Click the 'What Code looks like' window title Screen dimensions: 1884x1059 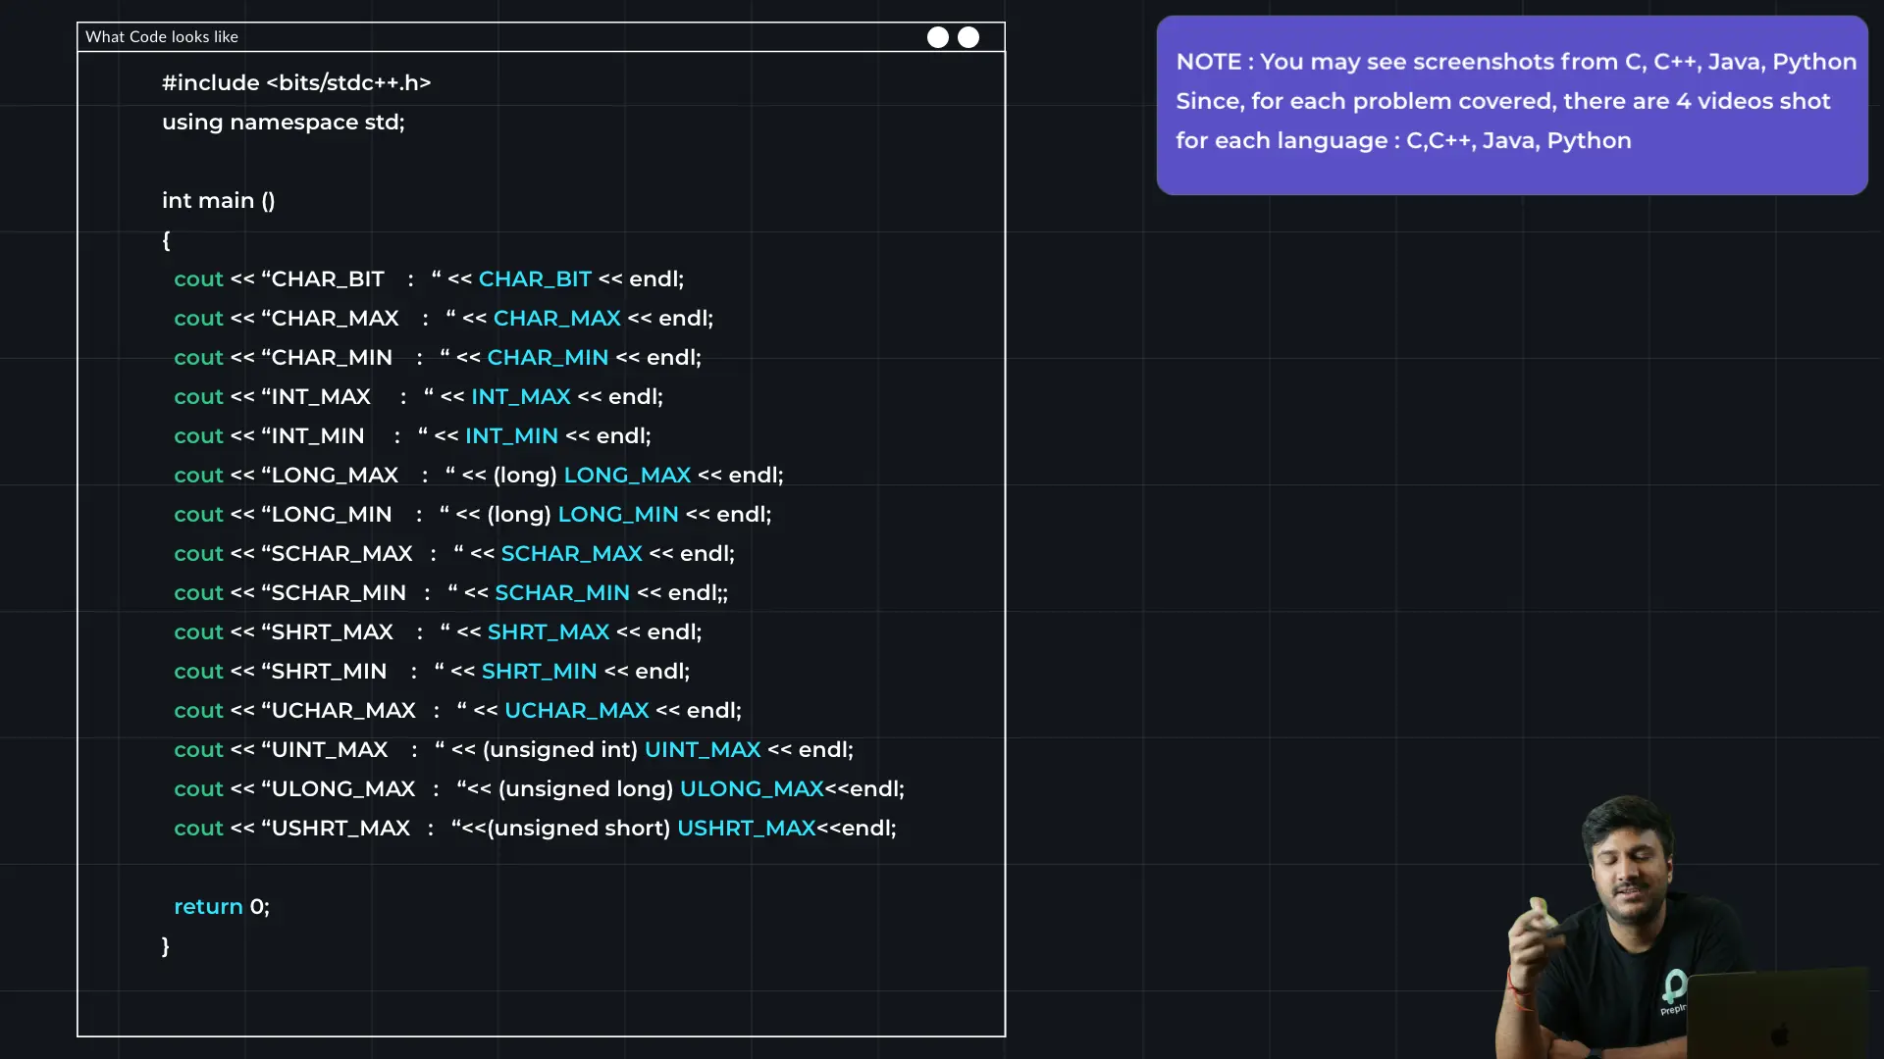click(162, 37)
